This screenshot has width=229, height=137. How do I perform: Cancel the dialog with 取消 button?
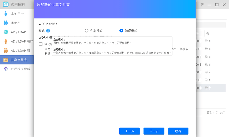(178, 131)
